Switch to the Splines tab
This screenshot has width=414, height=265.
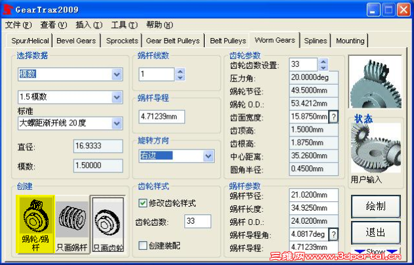315,41
